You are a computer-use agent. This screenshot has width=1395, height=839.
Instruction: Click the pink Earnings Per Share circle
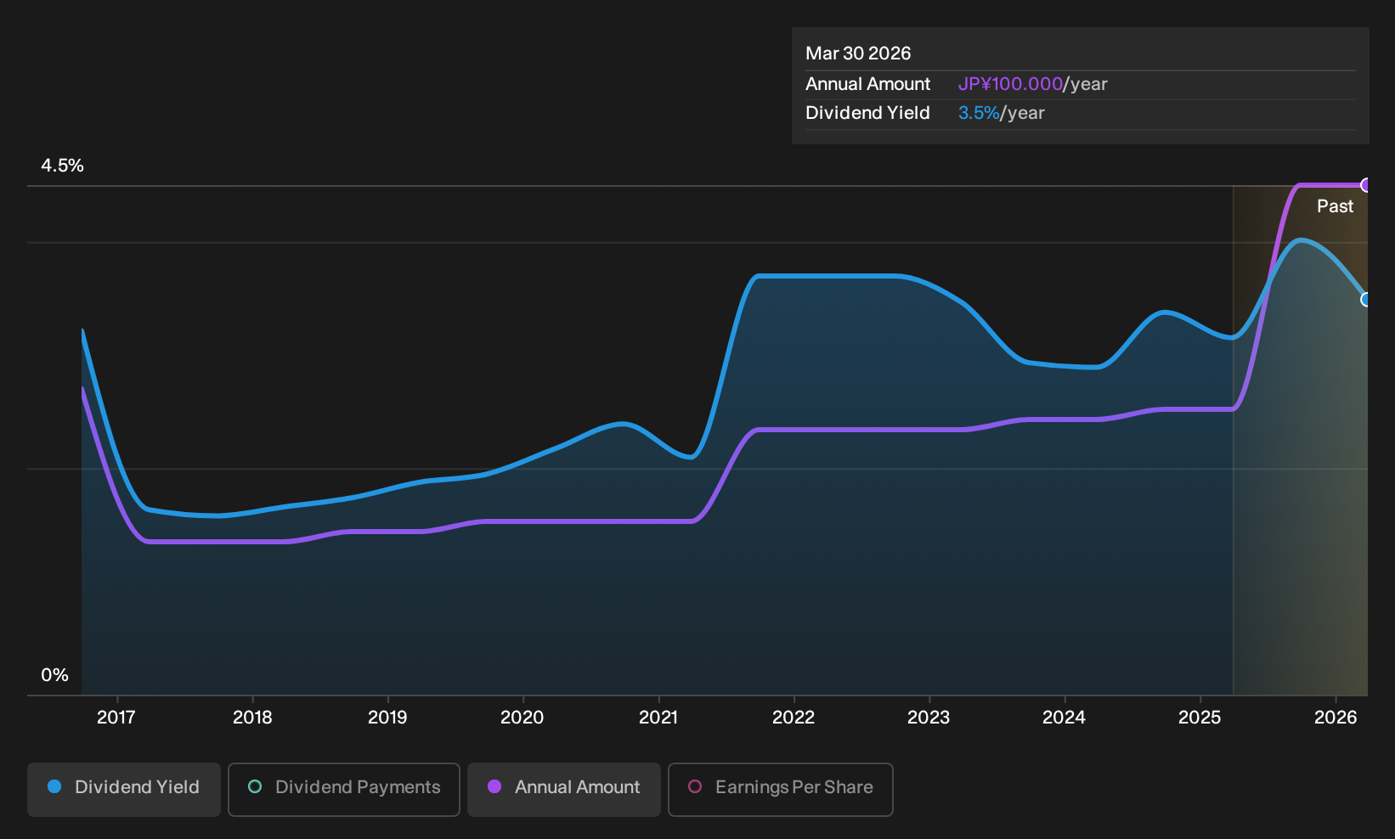tap(695, 787)
